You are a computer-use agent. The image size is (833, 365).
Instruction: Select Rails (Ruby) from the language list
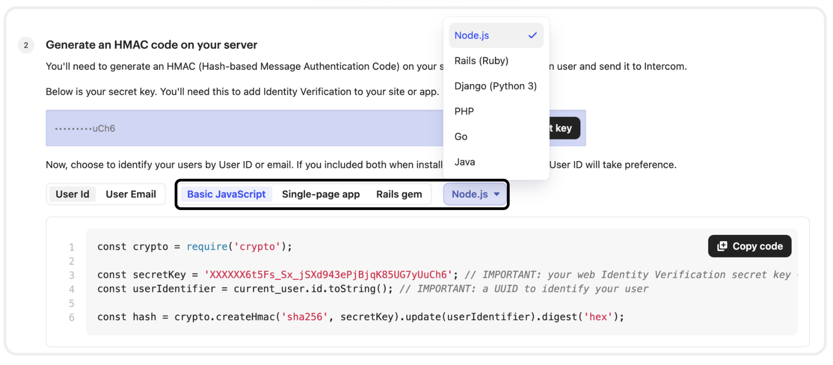tap(481, 61)
